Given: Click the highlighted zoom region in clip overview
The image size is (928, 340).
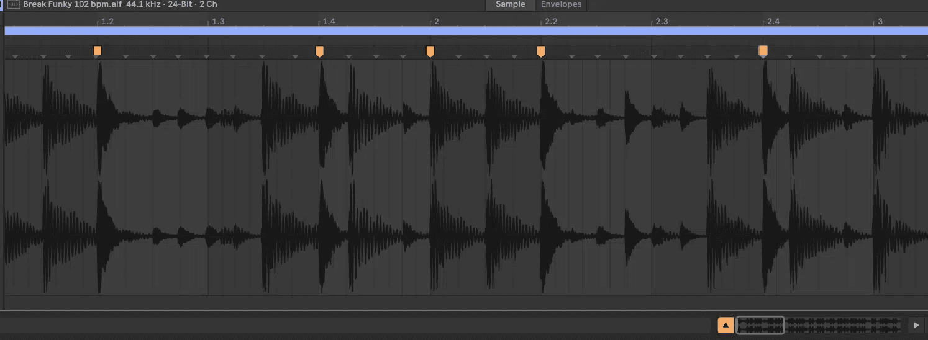Looking at the screenshot, I should click(x=760, y=324).
